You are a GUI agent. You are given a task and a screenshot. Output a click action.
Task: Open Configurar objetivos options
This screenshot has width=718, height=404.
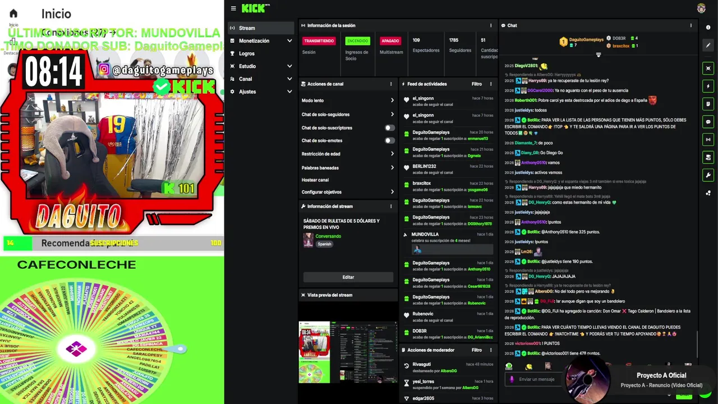pyautogui.click(x=348, y=192)
